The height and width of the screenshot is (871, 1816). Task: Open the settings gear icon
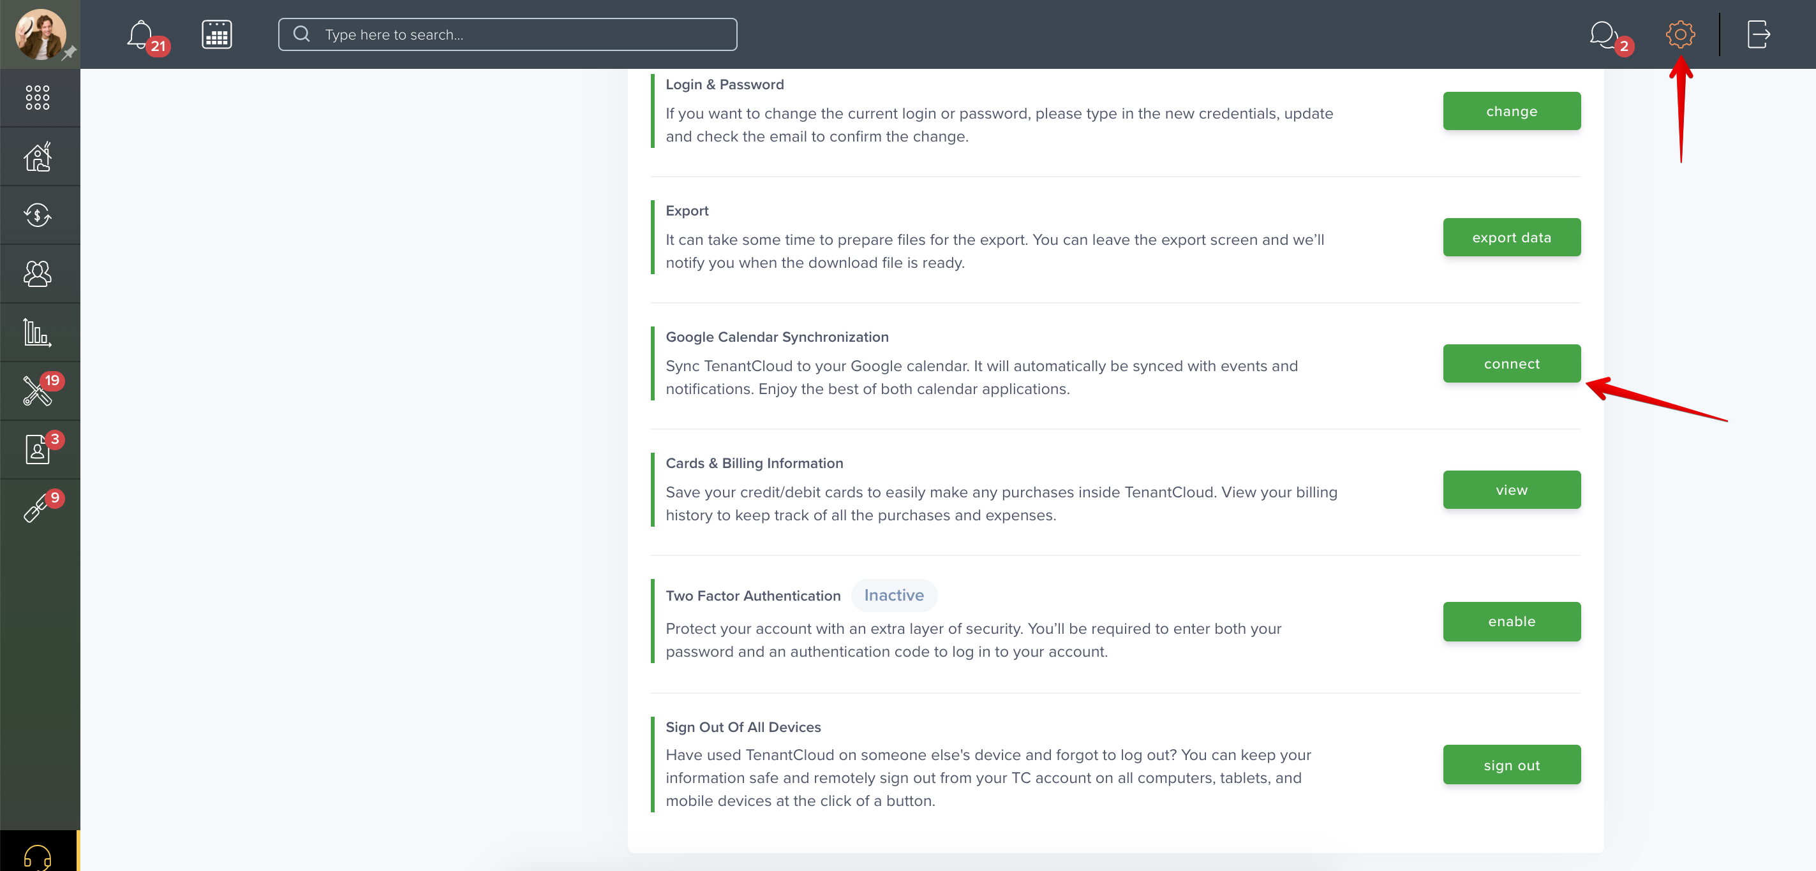tap(1680, 34)
